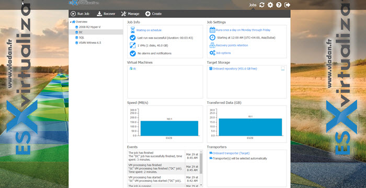Open help via the question mark icon
This screenshot has width=366, height=188.
(x=279, y=5)
